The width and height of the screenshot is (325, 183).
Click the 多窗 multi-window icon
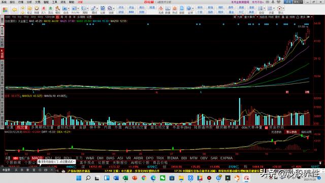point(270,8)
